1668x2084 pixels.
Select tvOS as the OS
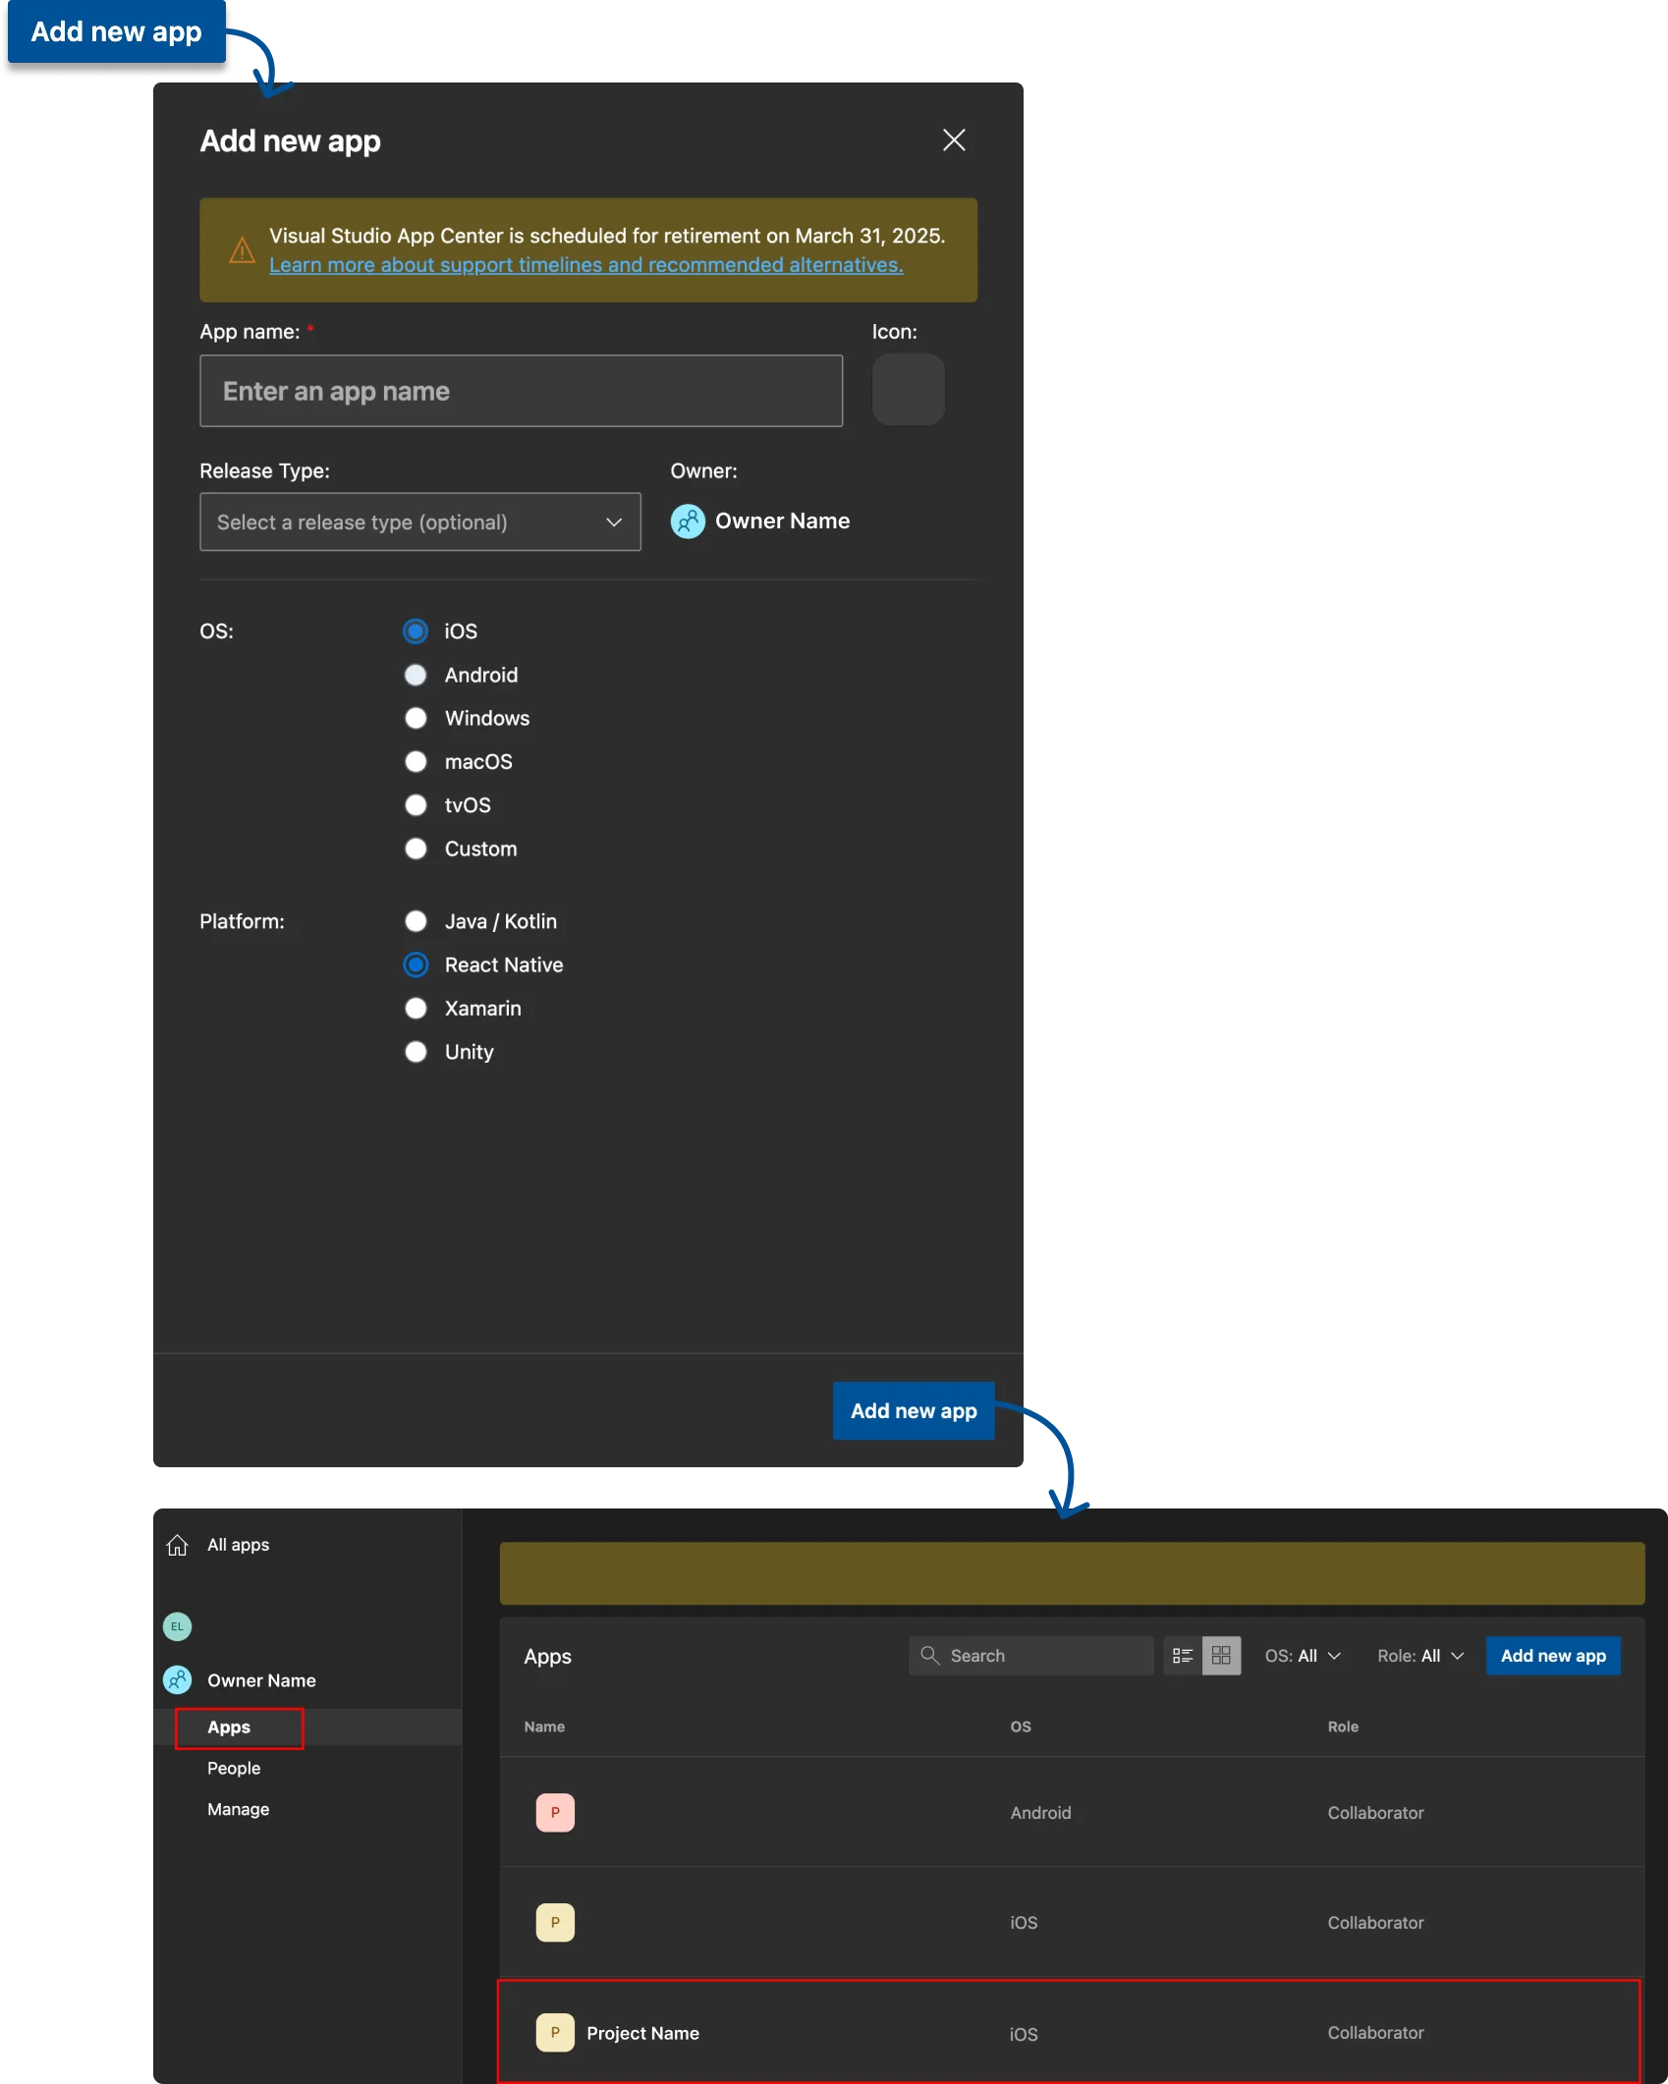tap(416, 805)
